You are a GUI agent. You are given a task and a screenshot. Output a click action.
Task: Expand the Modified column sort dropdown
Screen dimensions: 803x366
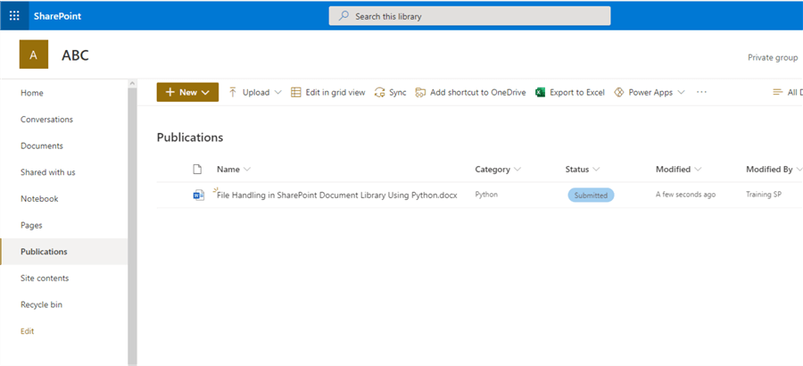(698, 170)
